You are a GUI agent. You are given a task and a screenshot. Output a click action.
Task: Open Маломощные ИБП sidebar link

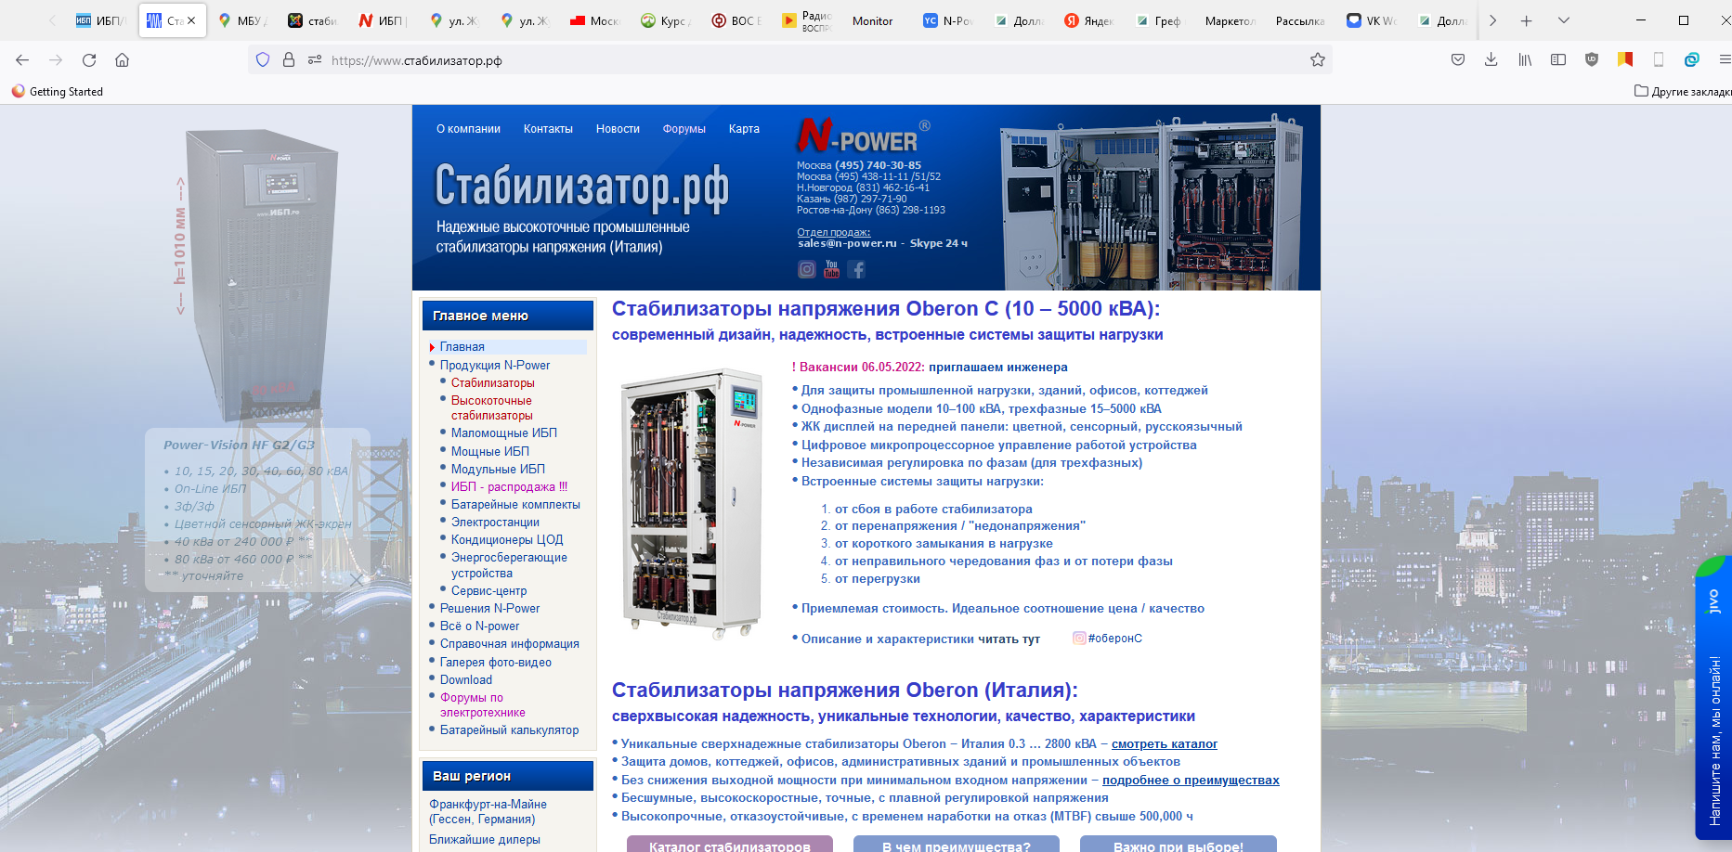pos(504,432)
